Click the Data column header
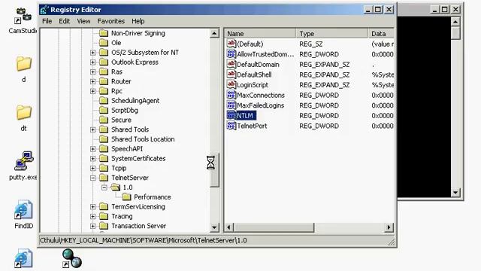 coord(381,33)
